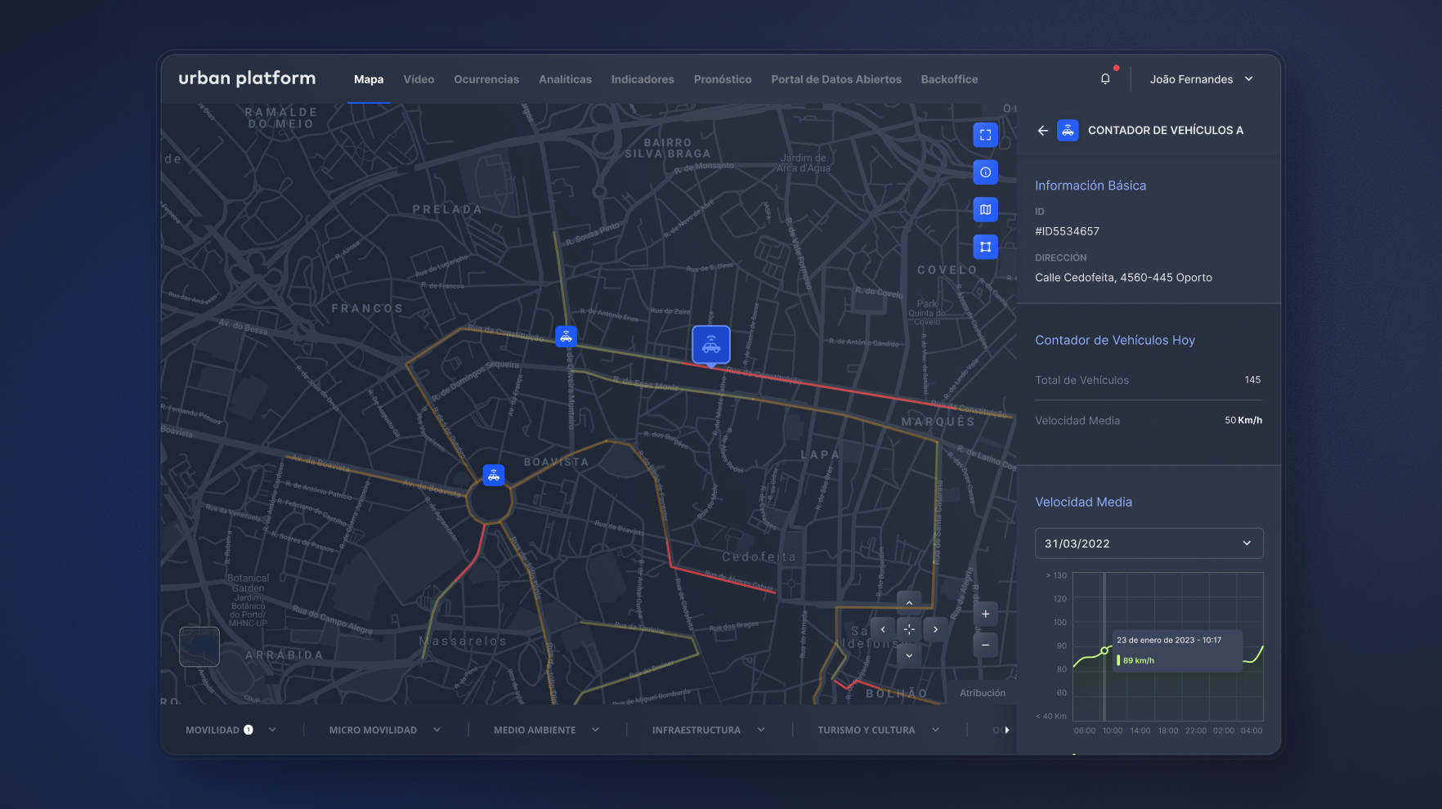Activate the area selection tool icon

985,247
